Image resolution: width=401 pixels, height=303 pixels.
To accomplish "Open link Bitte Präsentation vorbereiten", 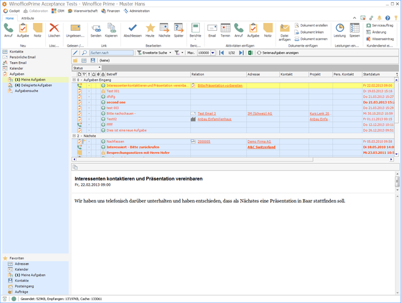I will pyautogui.click(x=220, y=85).
